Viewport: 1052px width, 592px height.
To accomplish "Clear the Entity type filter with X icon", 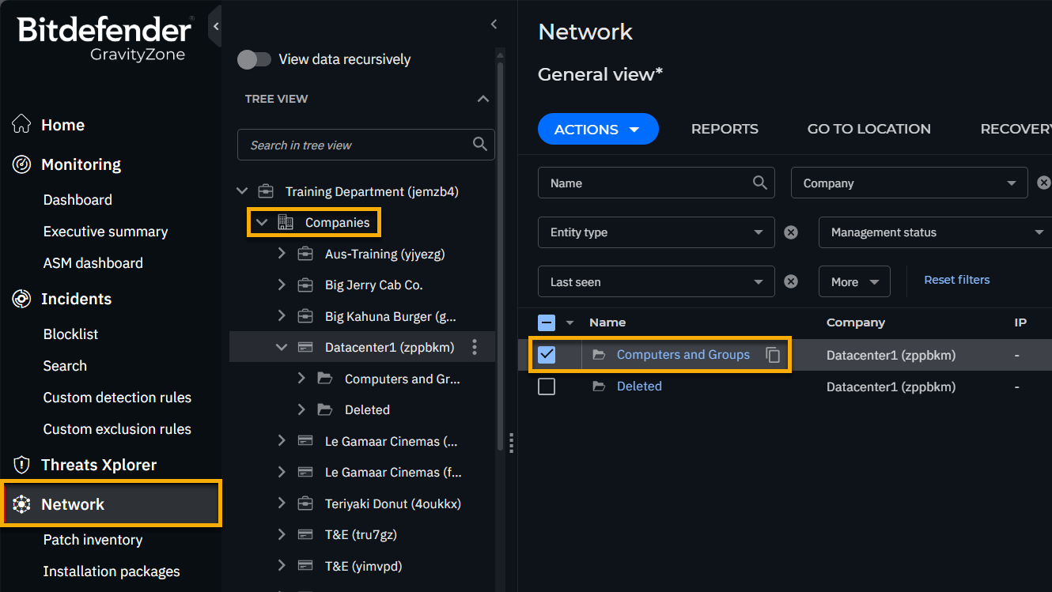I will click(790, 232).
